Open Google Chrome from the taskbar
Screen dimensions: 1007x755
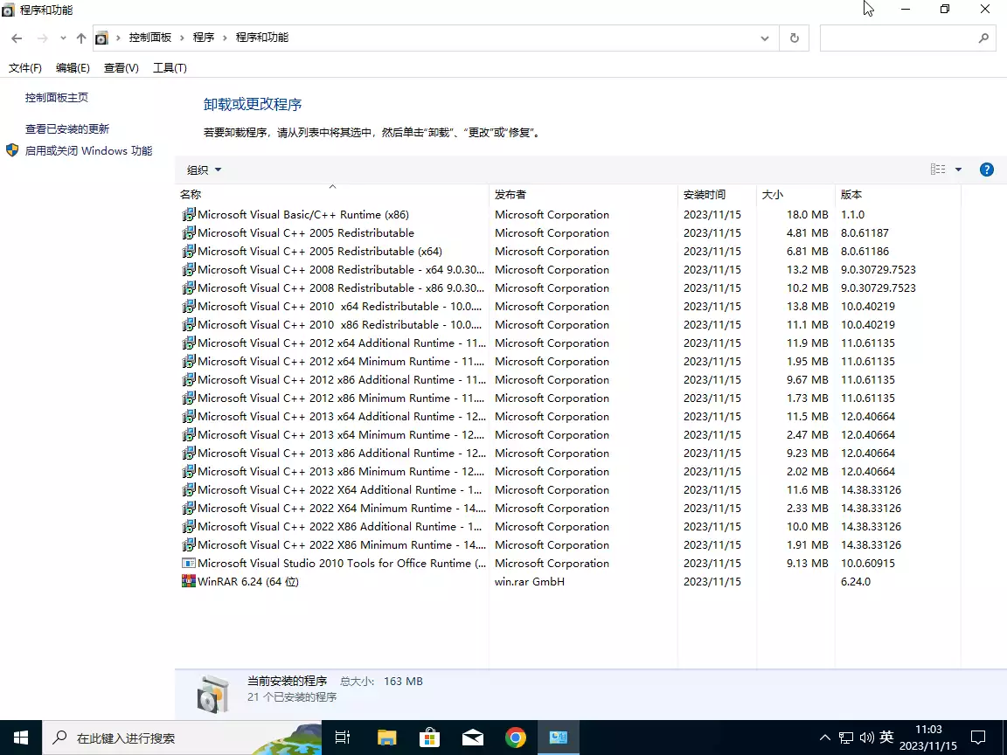(x=516, y=737)
